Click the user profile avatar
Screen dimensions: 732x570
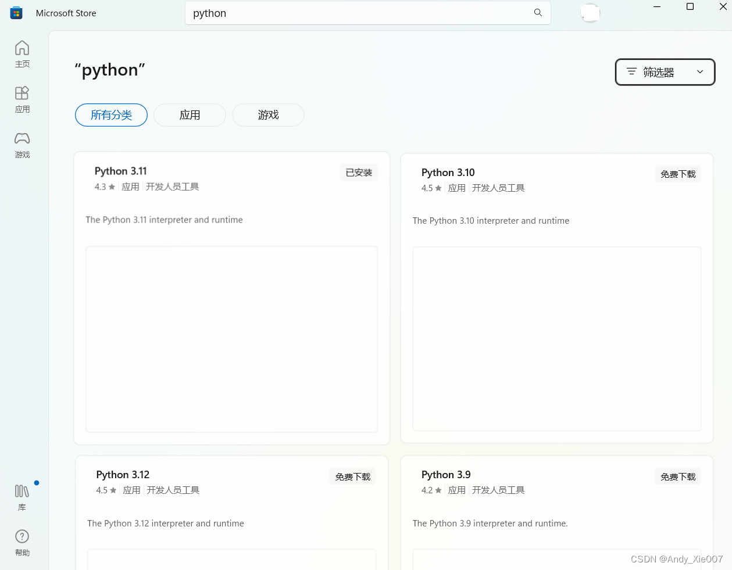click(590, 13)
